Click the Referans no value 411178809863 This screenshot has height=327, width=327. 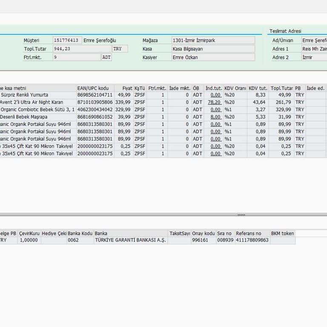pos(252,240)
